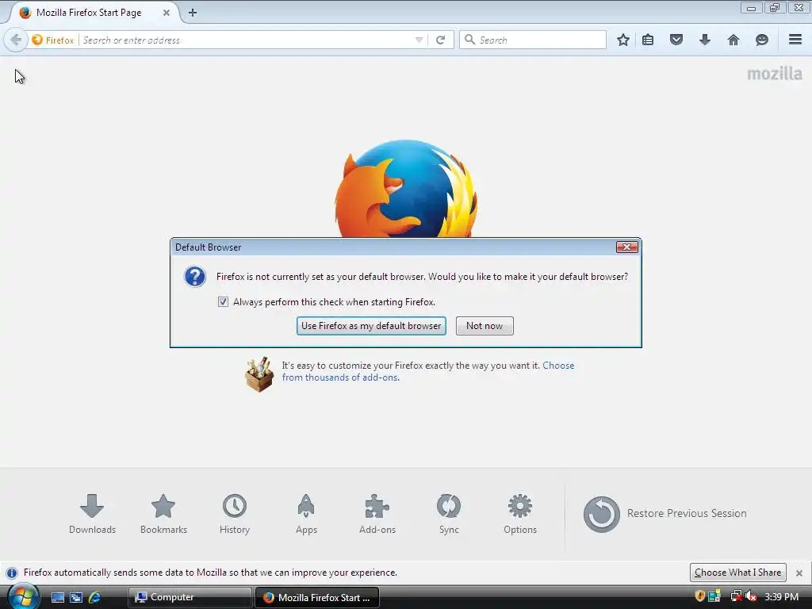Click the mozilla wordmark link
Image resolution: width=812 pixels, height=609 pixels.
click(775, 74)
